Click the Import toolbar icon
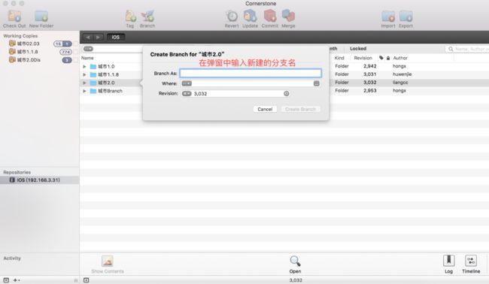The width and height of the screenshot is (489, 284). [388, 16]
